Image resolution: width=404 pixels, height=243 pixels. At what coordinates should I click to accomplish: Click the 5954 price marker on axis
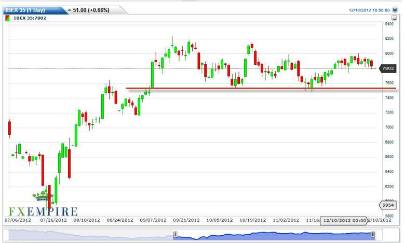point(388,205)
